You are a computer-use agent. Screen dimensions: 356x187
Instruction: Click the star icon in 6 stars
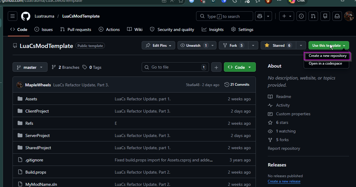[x=270, y=123]
